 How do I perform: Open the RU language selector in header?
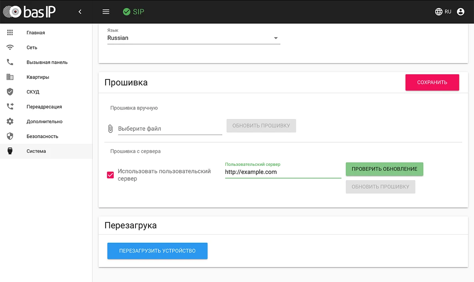pyautogui.click(x=443, y=12)
